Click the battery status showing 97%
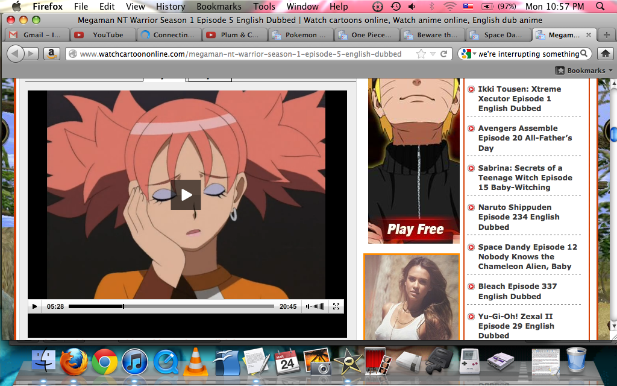 click(x=499, y=6)
